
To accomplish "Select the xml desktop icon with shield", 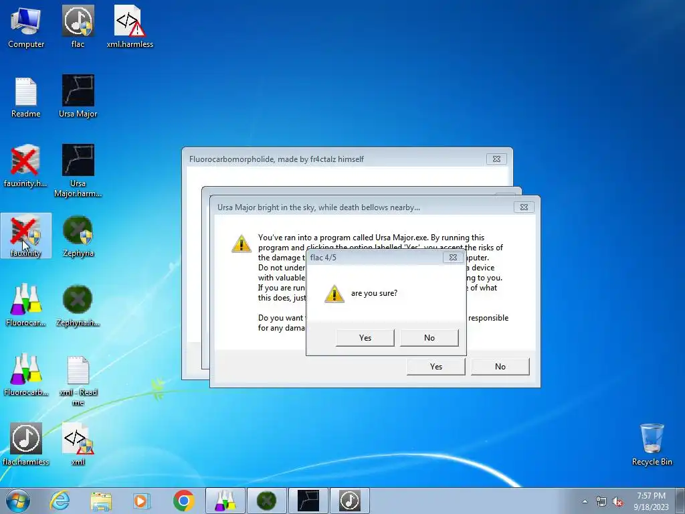I will [78, 444].
